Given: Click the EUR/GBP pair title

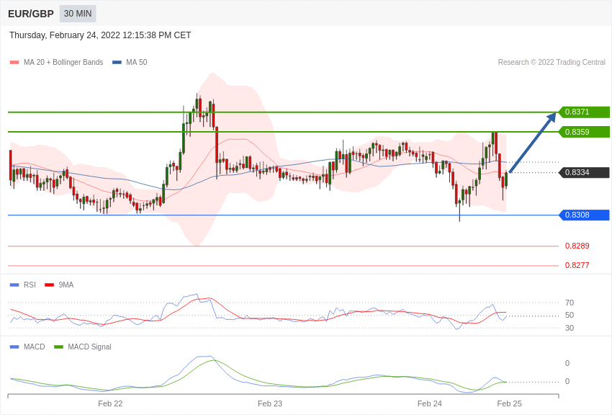Looking at the screenshot, I should pyautogui.click(x=31, y=14).
